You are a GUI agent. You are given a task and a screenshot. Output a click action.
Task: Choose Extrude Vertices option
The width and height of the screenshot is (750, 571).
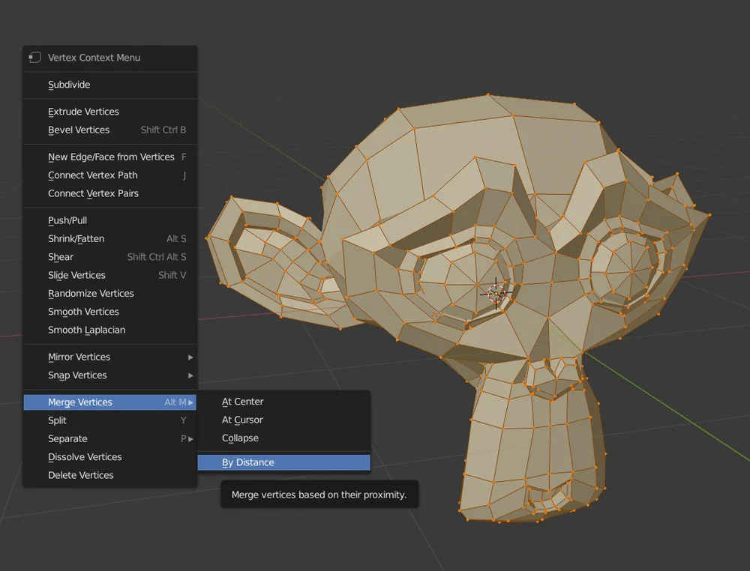[83, 112]
